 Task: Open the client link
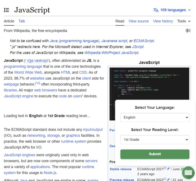coord(86,78)
